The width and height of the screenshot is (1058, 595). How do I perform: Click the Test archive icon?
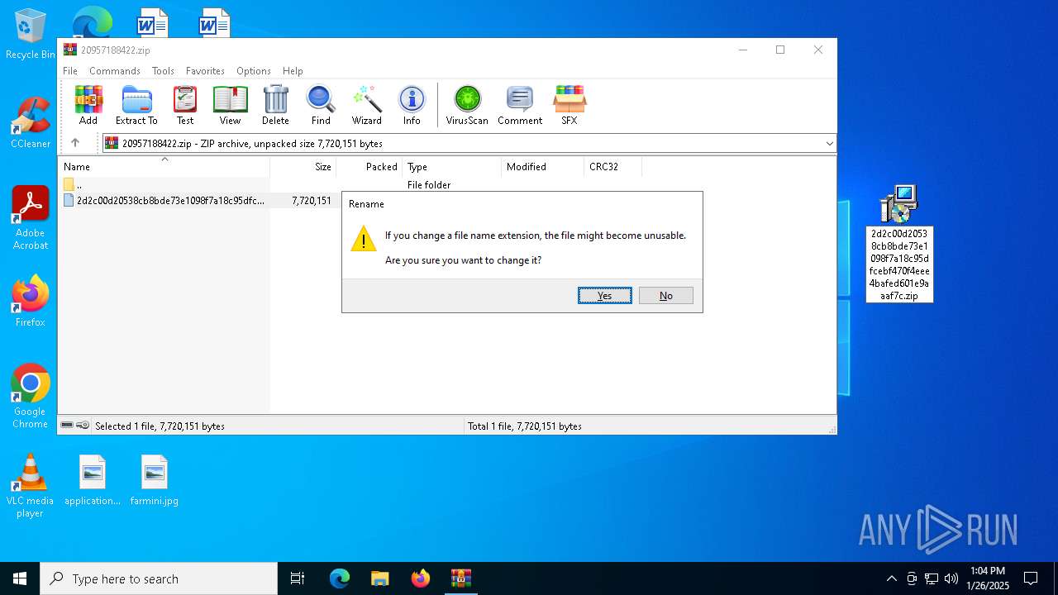coord(185,105)
